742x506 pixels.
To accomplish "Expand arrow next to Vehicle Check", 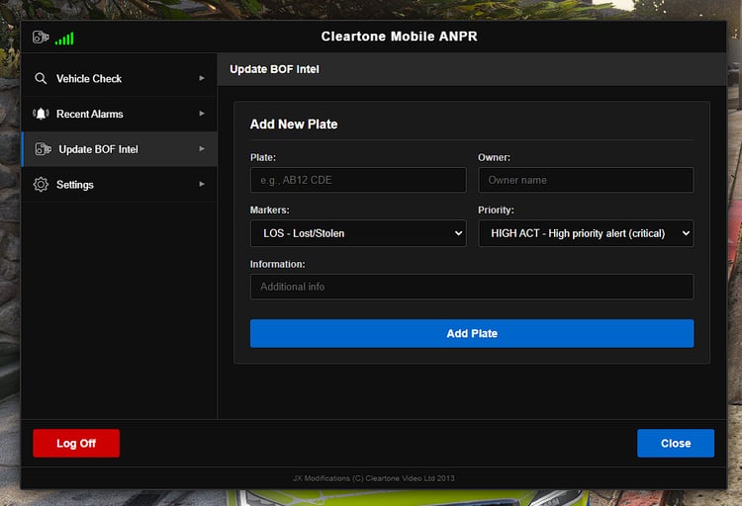I will click(x=202, y=78).
